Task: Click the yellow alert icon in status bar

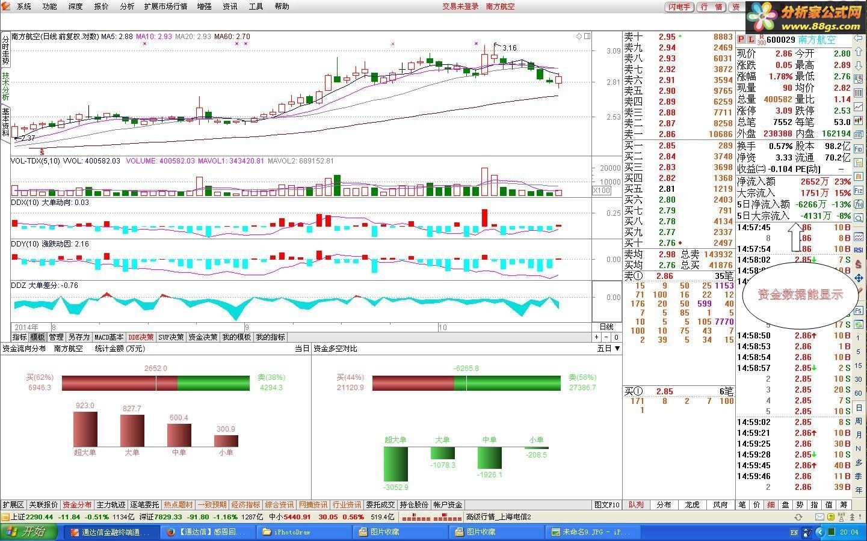Action: click(831, 517)
